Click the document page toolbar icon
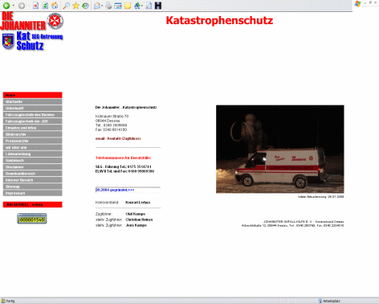 tap(149, 6)
